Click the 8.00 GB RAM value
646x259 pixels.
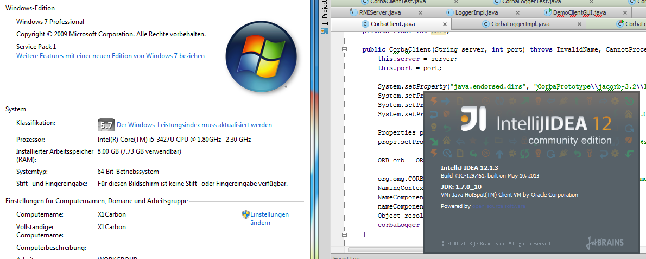point(140,151)
